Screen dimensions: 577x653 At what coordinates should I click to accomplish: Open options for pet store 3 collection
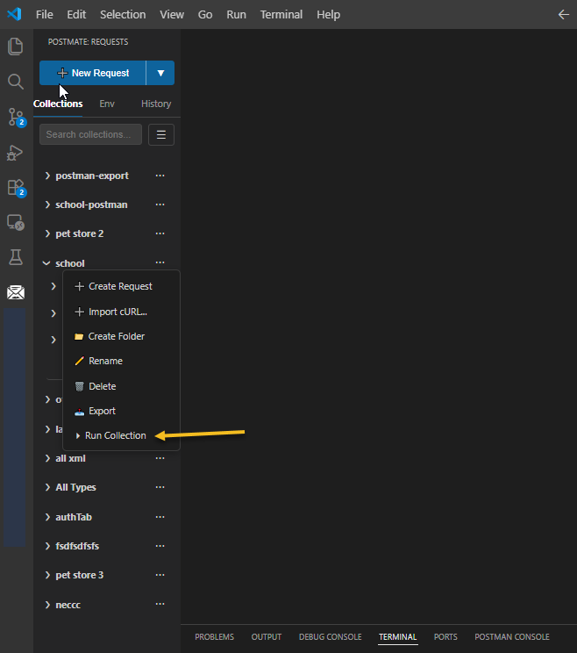160,575
